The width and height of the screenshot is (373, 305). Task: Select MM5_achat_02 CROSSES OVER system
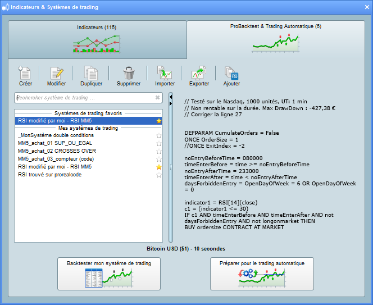(x=88, y=151)
